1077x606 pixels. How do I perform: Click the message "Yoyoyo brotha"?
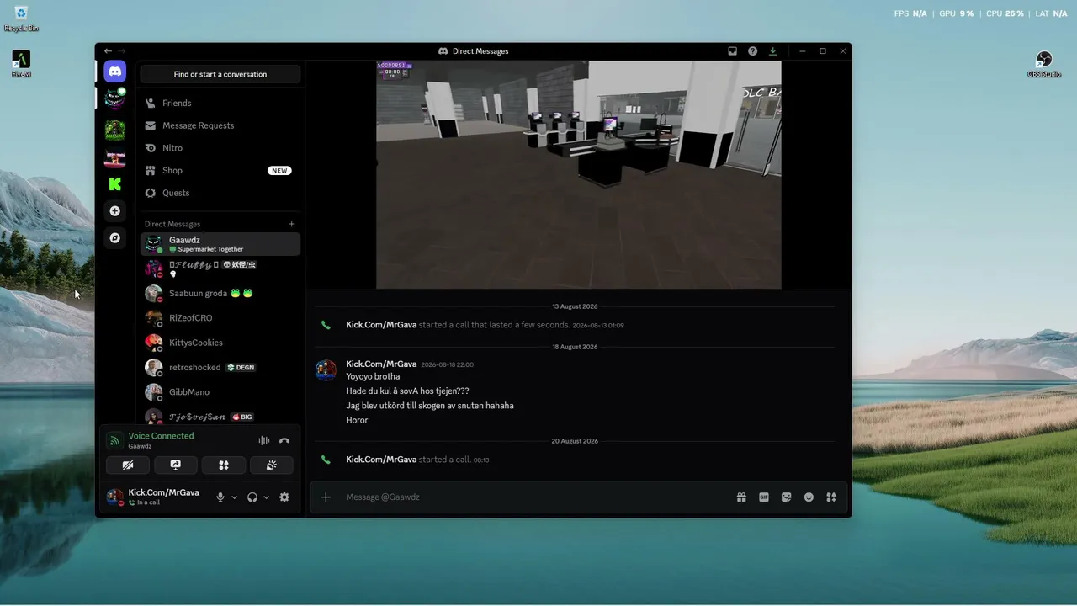point(373,376)
